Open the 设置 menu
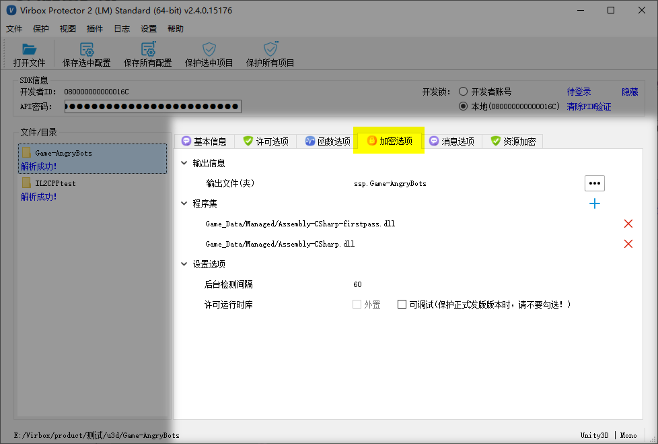This screenshot has width=658, height=444. [x=149, y=28]
